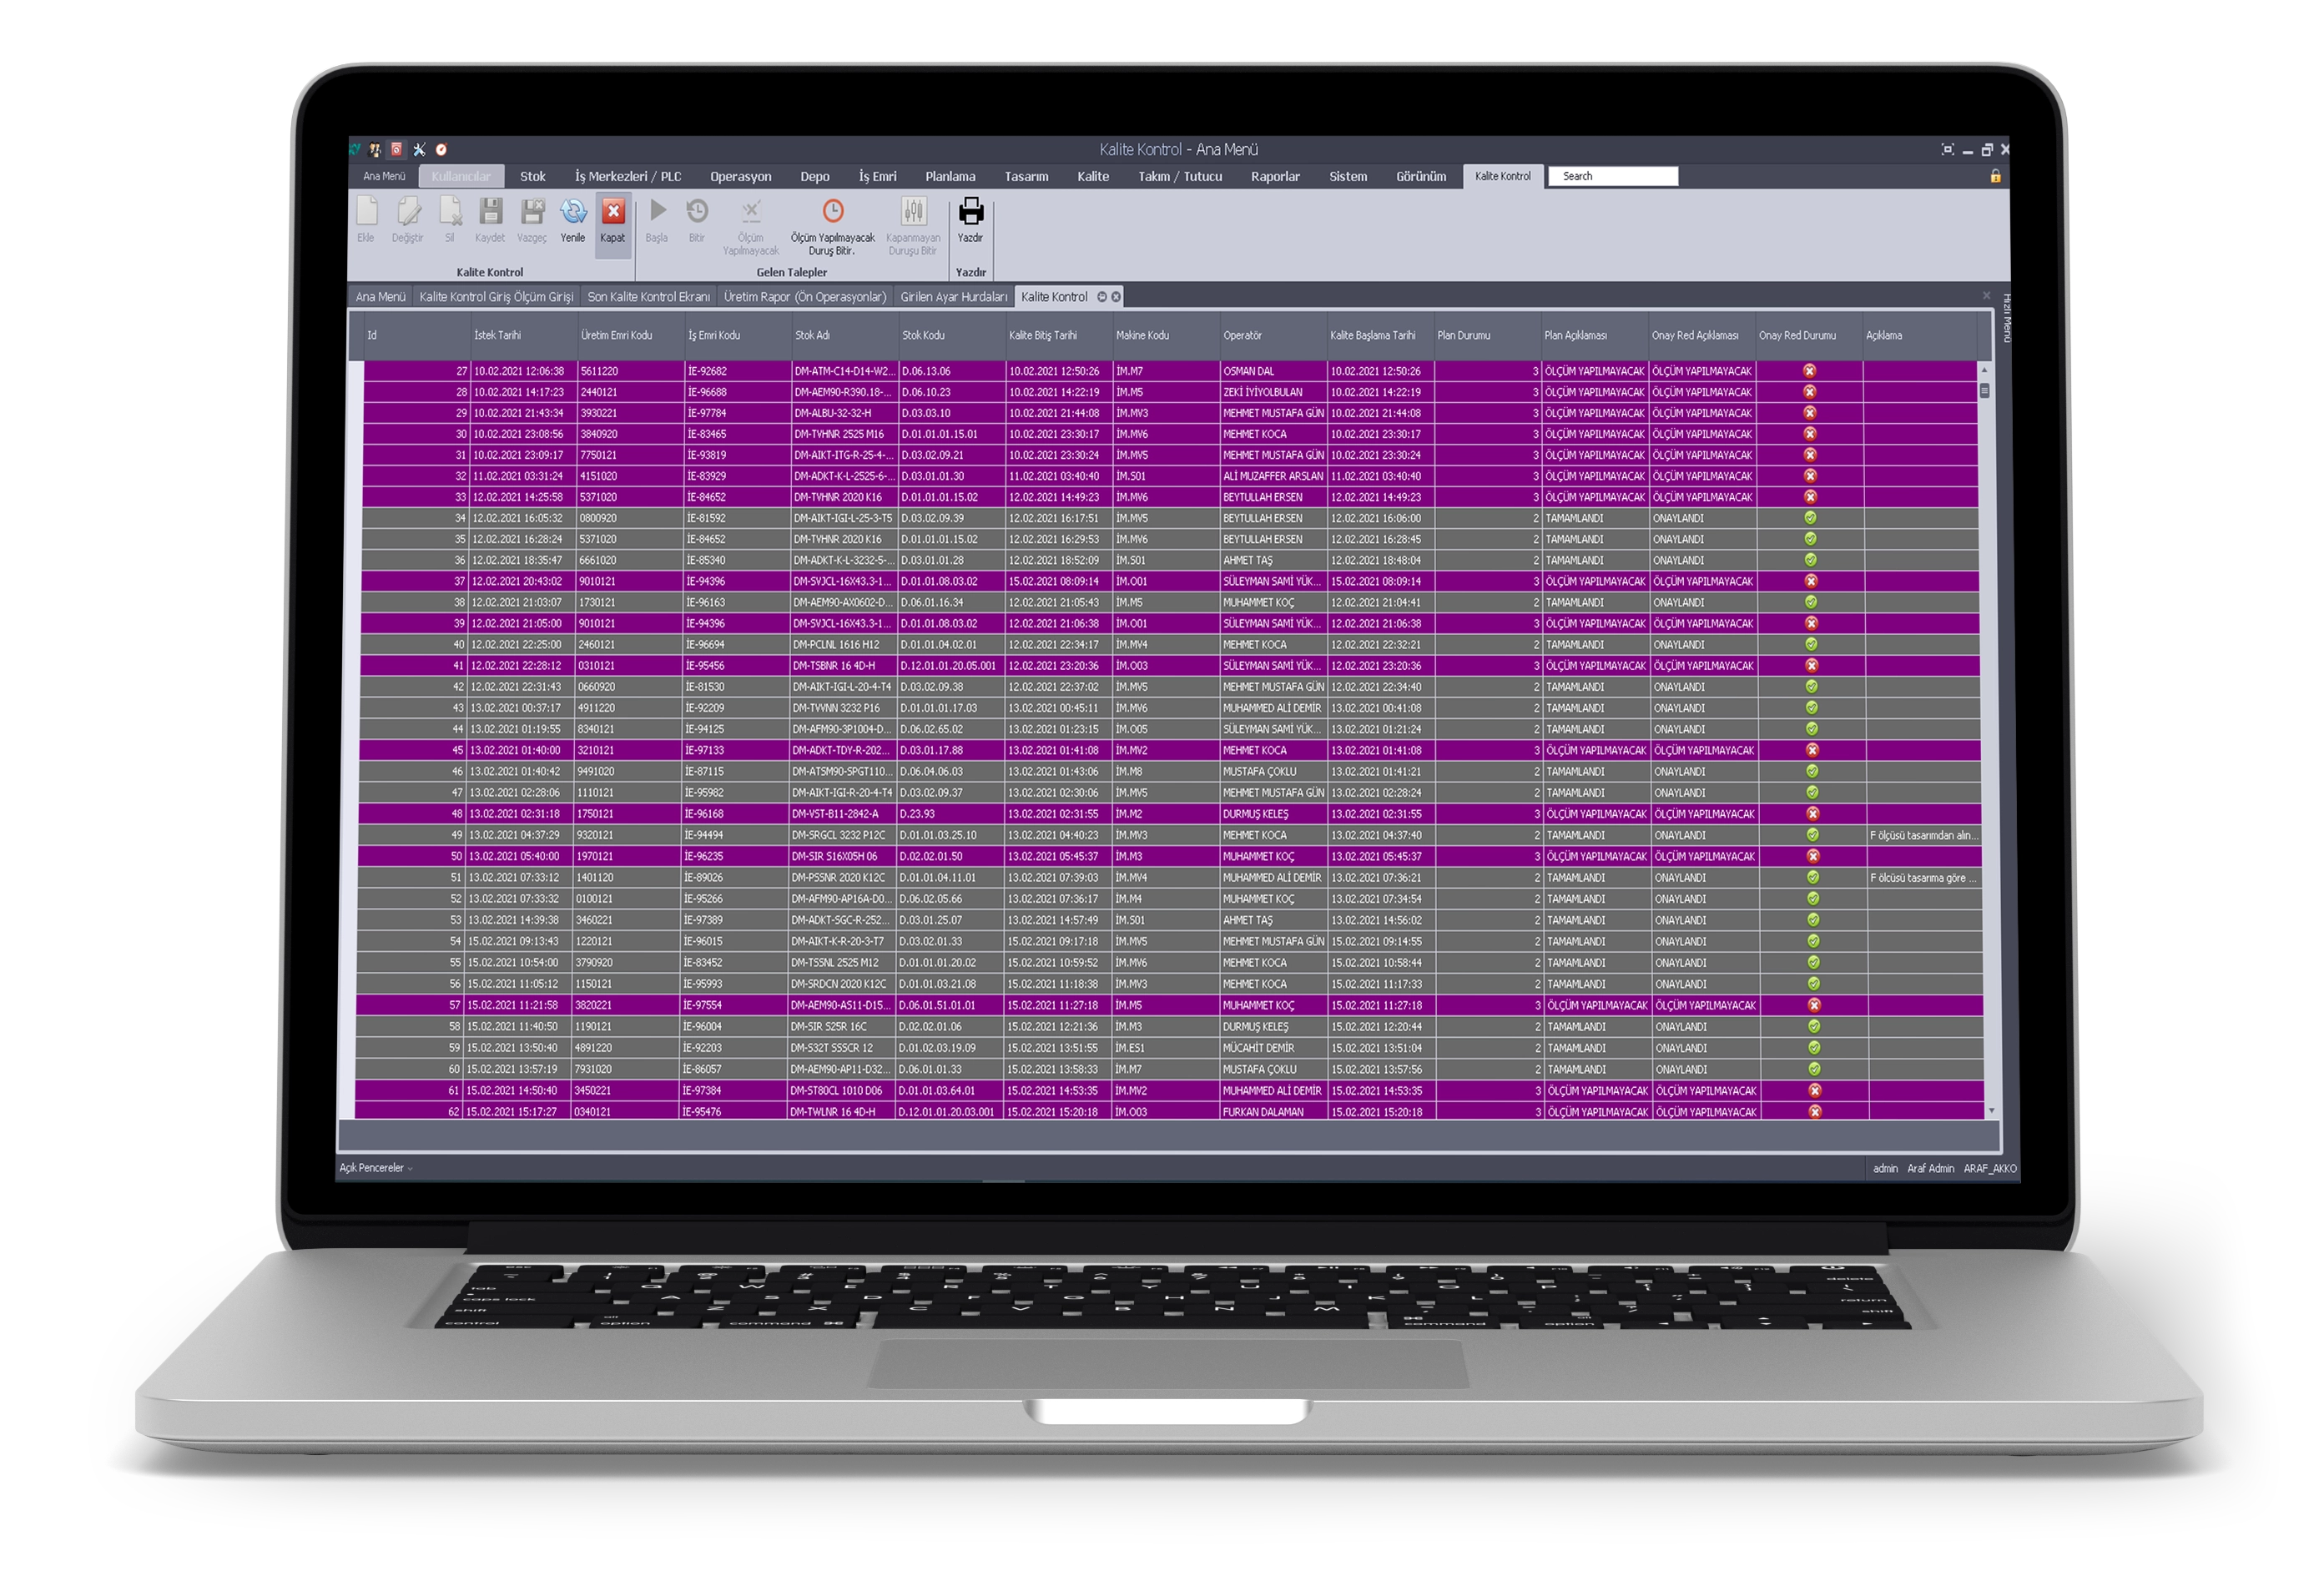Open the Raporlar ribbon menu
The image size is (2324, 1576).
click(x=1274, y=177)
